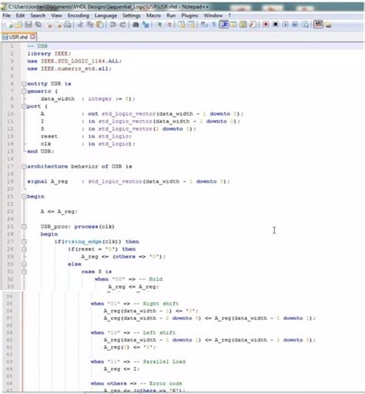
Task: Select the USR.vhd document tab
Action: click(x=18, y=37)
